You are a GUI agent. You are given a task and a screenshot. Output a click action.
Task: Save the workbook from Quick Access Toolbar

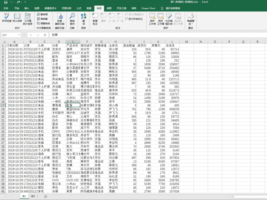click(6, 2)
